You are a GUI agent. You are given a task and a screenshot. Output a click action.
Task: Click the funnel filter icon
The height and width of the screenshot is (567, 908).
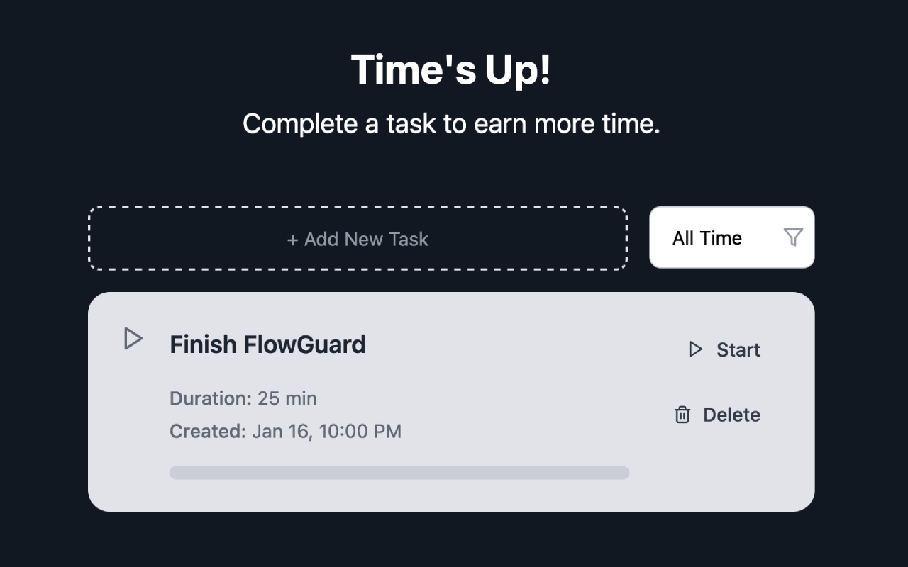(793, 237)
